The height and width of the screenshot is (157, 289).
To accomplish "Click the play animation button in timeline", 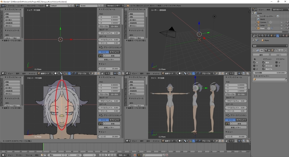I will click(x=109, y=155).
